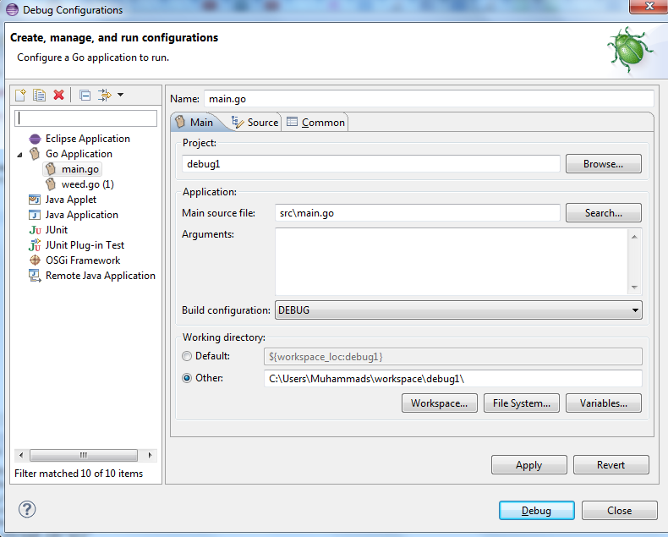This screenshot has width=668, height=537.
Task: Edit the Name field
Action: coord(429,99)
